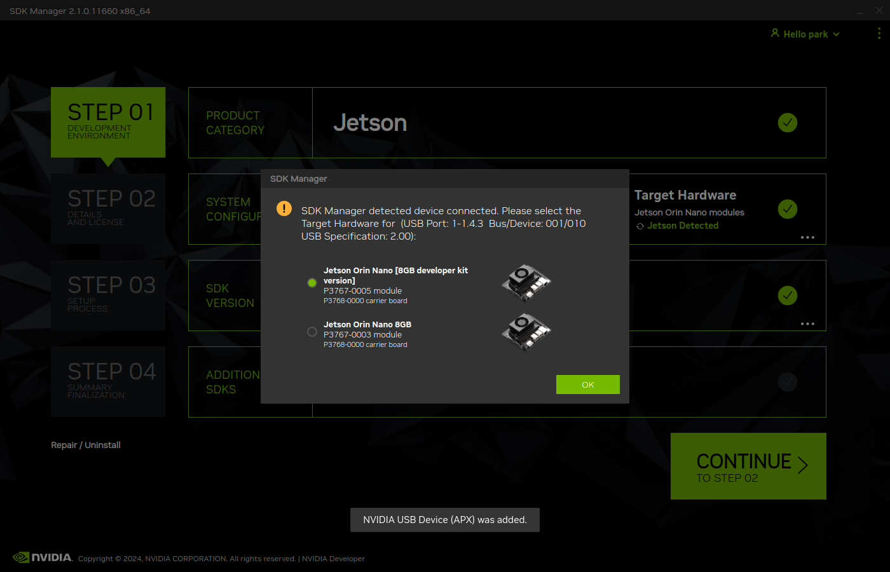Click the SDK Version row green checkmark
This screenshot has width=890, height=572.
788,296
